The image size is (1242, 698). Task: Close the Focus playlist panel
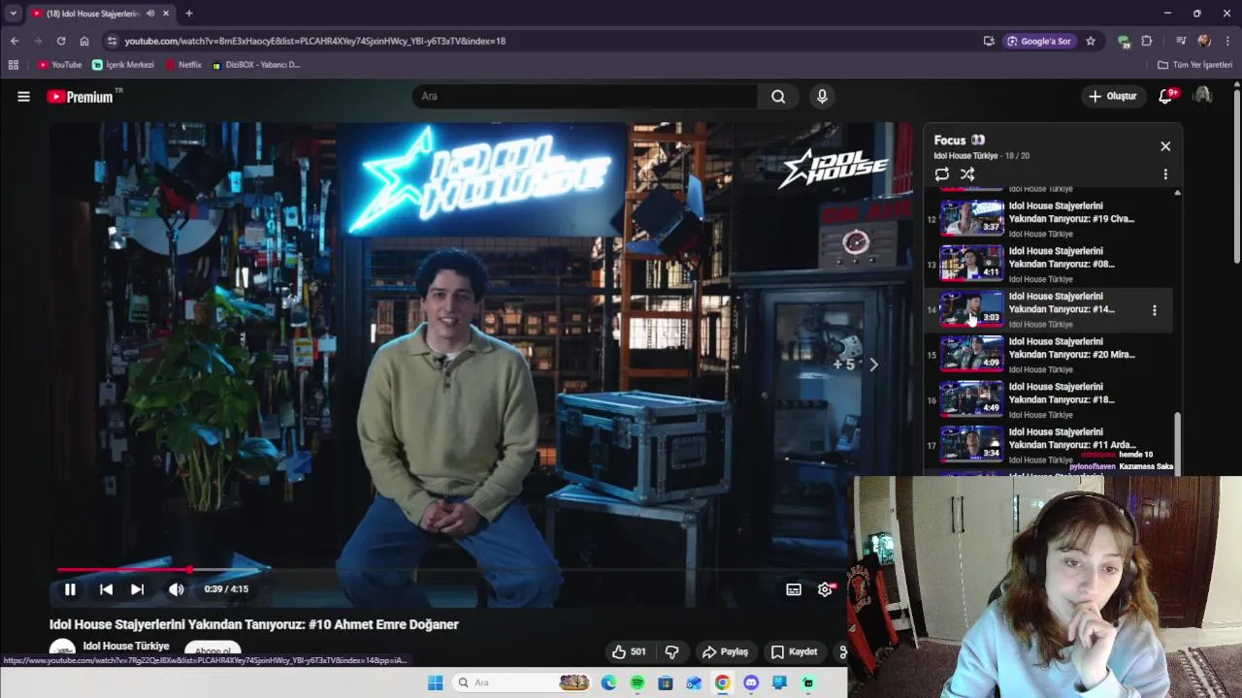[x=1165, y=146]
